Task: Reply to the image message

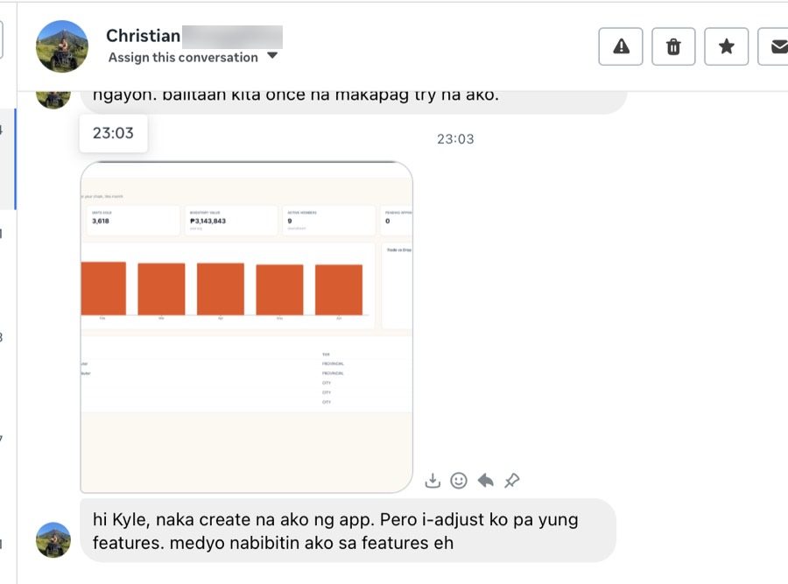Action: (485, 481)
